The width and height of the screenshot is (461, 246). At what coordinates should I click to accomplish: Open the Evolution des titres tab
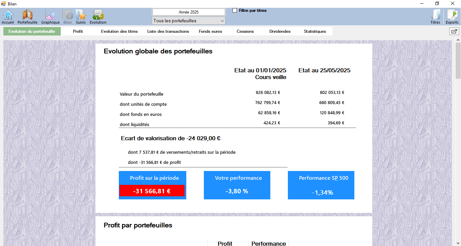tap(119, 31)
